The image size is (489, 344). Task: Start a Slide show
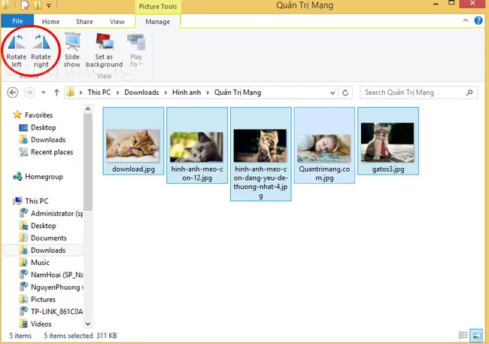click(x=72, y=50)
